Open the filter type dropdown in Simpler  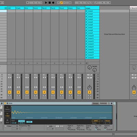14,126
